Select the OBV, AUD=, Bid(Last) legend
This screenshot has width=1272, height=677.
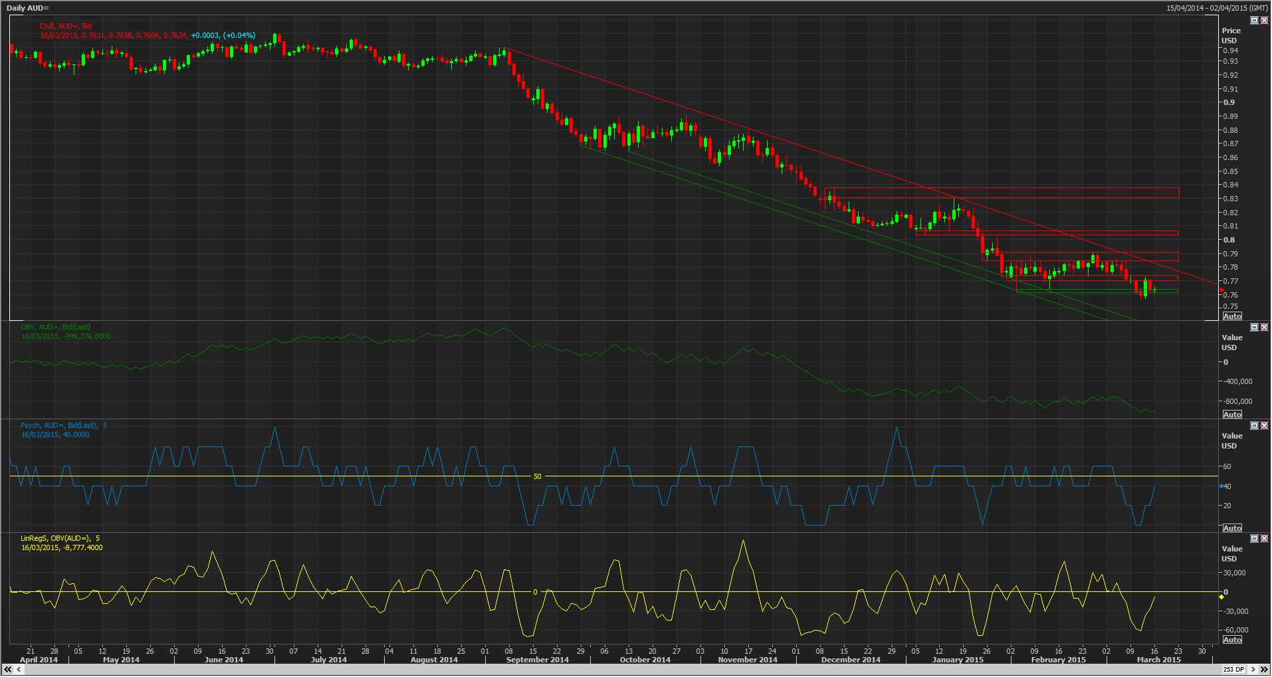(55, 327)
